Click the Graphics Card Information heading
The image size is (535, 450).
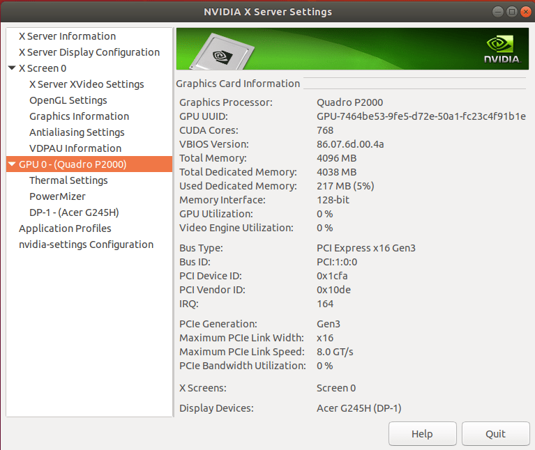tap(238, 84)
